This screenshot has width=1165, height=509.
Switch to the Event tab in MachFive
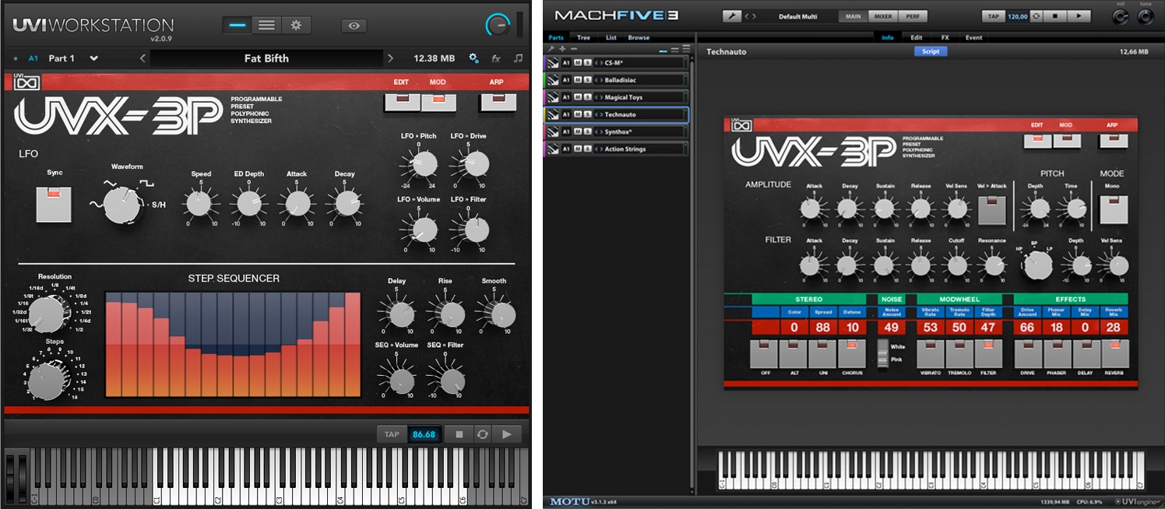coord(973,37)
